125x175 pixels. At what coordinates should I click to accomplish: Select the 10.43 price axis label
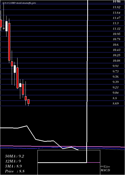116,50
